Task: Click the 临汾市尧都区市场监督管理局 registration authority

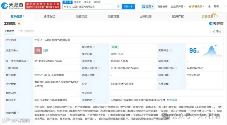Action: [x=51, y=100]
